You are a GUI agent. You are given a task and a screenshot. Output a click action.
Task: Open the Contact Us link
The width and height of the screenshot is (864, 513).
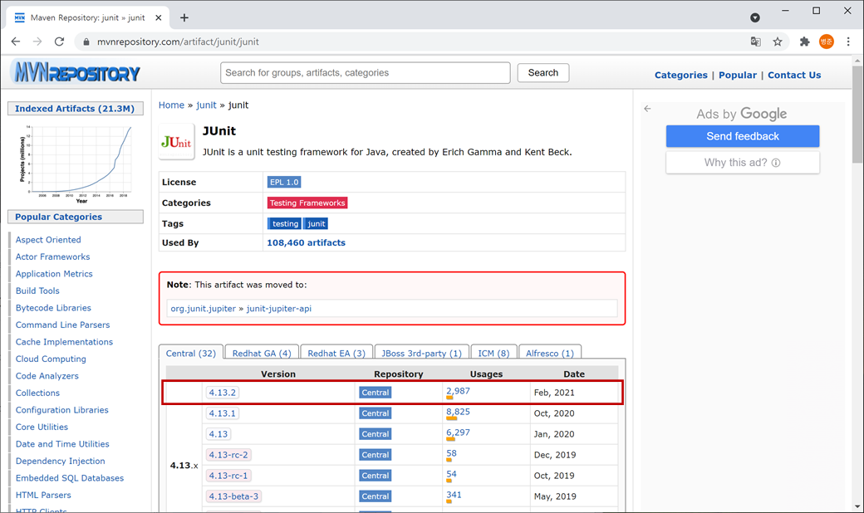pyautogui.click(x=794, y=75)
